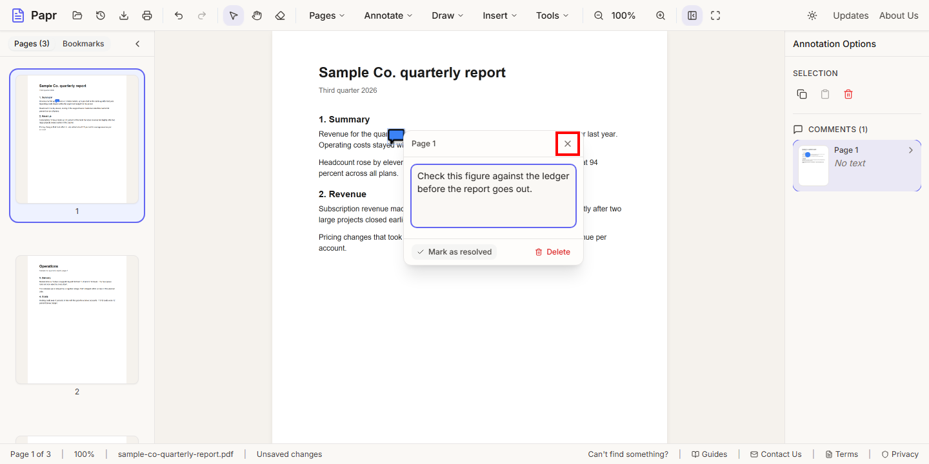Toggle the sidebar panel layout button
Viewport: 929px width, 464px height.
coord(692,15)
